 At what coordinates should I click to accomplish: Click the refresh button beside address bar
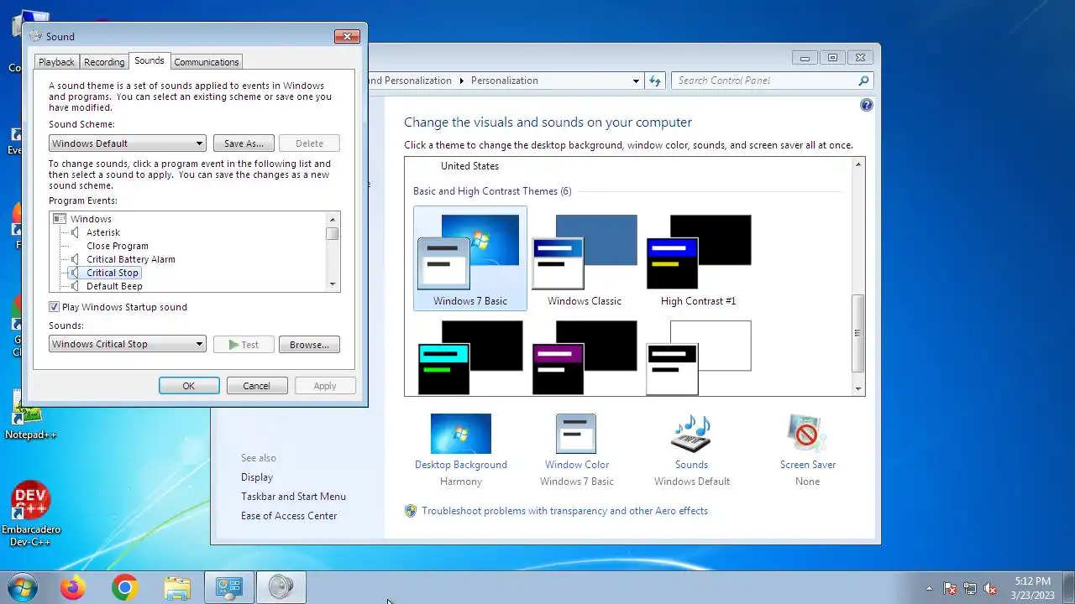(x=655, y=81)
